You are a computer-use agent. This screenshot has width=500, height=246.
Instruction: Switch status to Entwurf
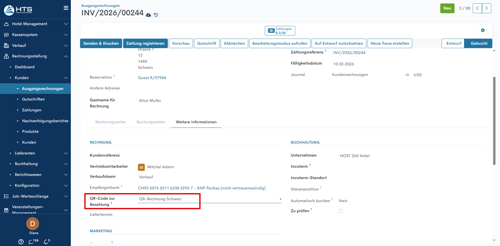click(x=453, y=43)
